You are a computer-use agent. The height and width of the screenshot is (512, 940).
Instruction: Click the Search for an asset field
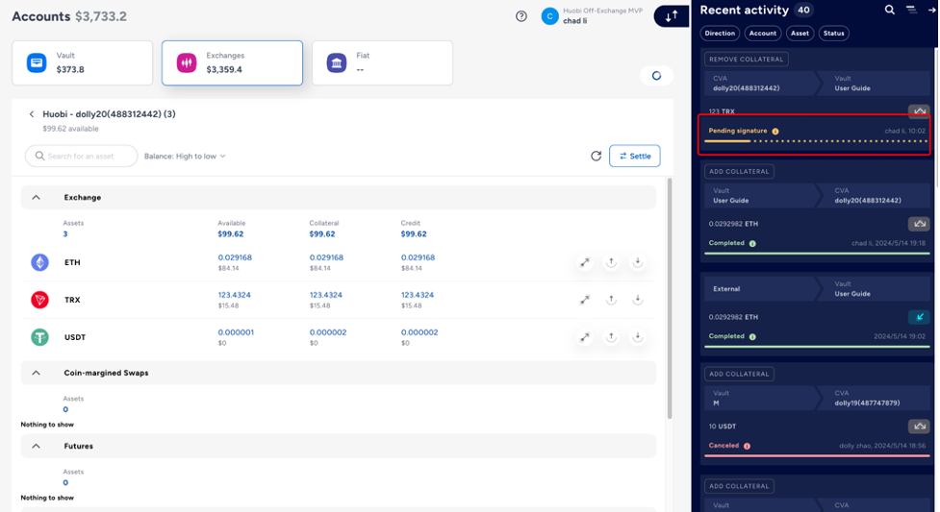[x=82, y=156]
